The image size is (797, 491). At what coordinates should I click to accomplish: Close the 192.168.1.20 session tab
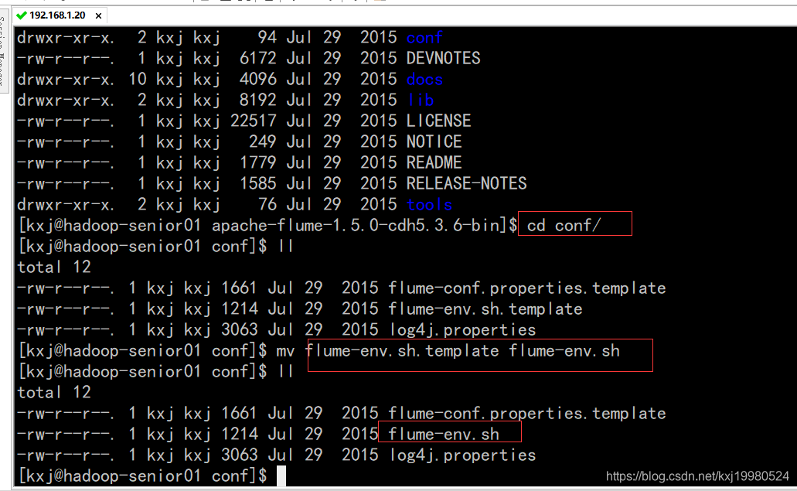point(99,16)
